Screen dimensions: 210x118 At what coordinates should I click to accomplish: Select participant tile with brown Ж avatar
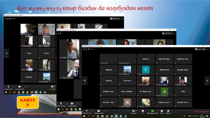click(x=127, y=102)
